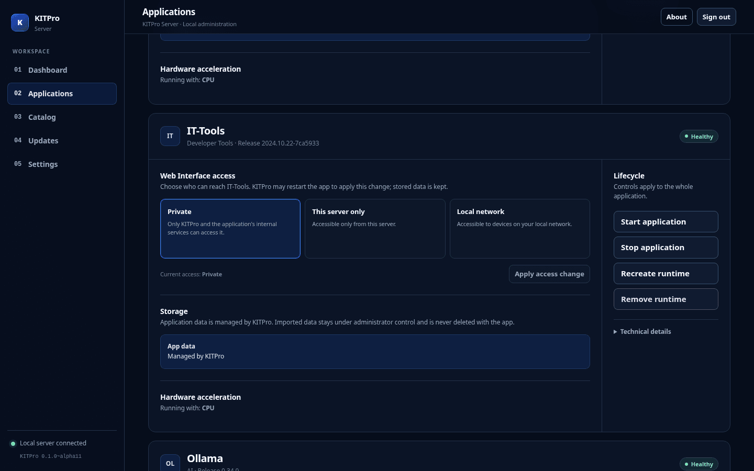Select This server only access option
Image resolution: width=754 pixels, height=471 pixels.
375,229
